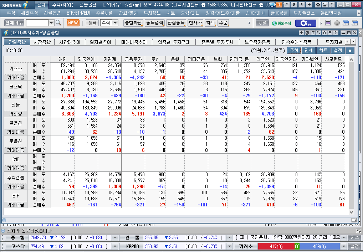Open the 해외주식 globe shortcut
The image size is (363, 252).
point(282,23)
